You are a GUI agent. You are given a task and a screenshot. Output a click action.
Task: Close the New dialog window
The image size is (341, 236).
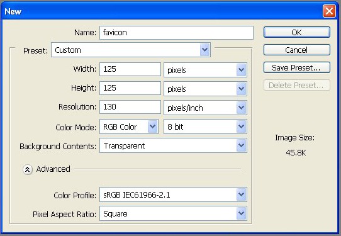pos(329,11)
